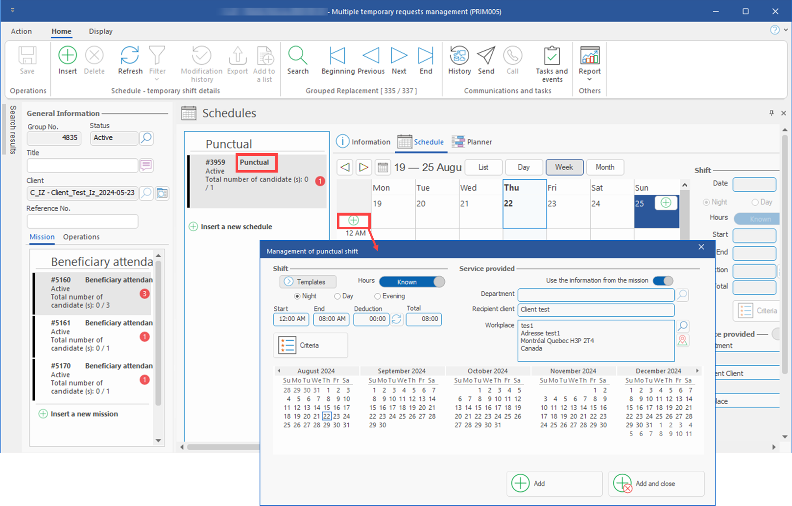Switch to the Display ribbon tab
This screenshot has width=792, height=506.
[100, 31]
